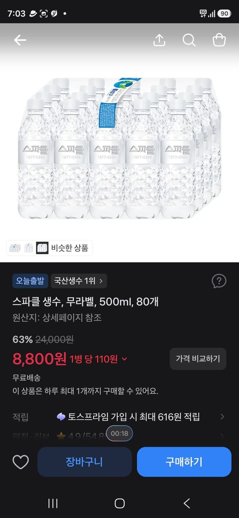Tap the 가격 비교하기 button

(198, 359)
